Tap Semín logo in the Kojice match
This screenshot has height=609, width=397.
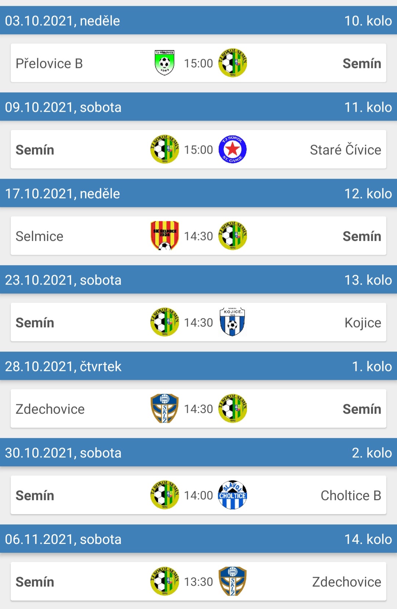tap(164, 322)
